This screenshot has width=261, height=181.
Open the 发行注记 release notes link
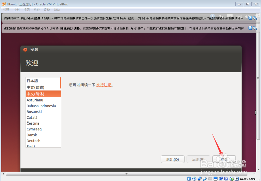point(103,85)
